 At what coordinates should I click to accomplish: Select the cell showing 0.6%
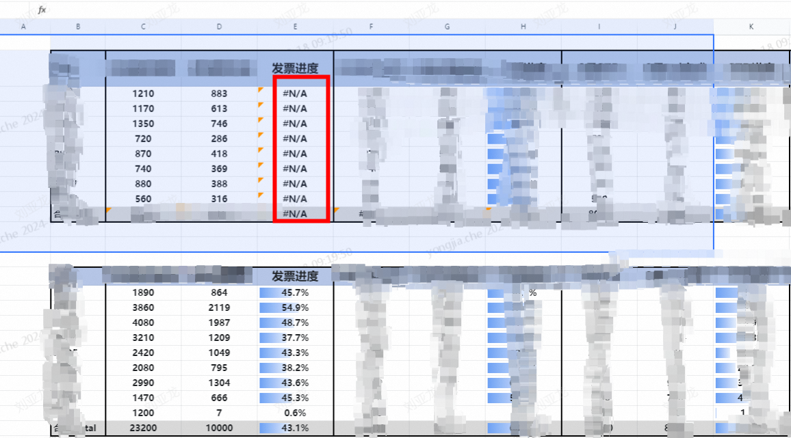[x=295, y=413]
